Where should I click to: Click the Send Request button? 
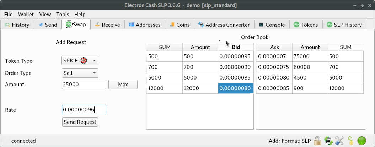pyautogui.click(x=80, y=122)
